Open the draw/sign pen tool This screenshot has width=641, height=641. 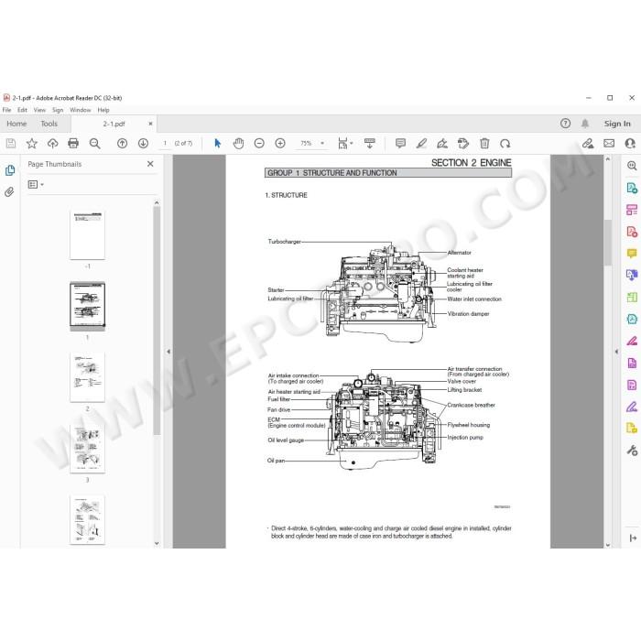pyautogui.click(x=442, y=144)
